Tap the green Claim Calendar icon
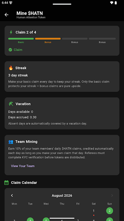124x221 pixels. point(6,183)
